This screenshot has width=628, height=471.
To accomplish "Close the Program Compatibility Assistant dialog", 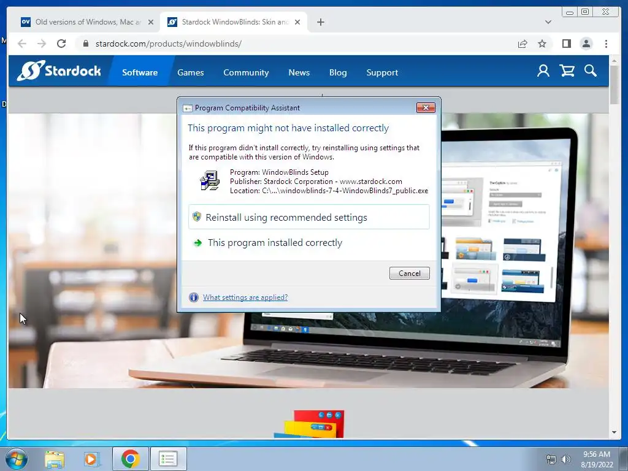I will (426, 107).
